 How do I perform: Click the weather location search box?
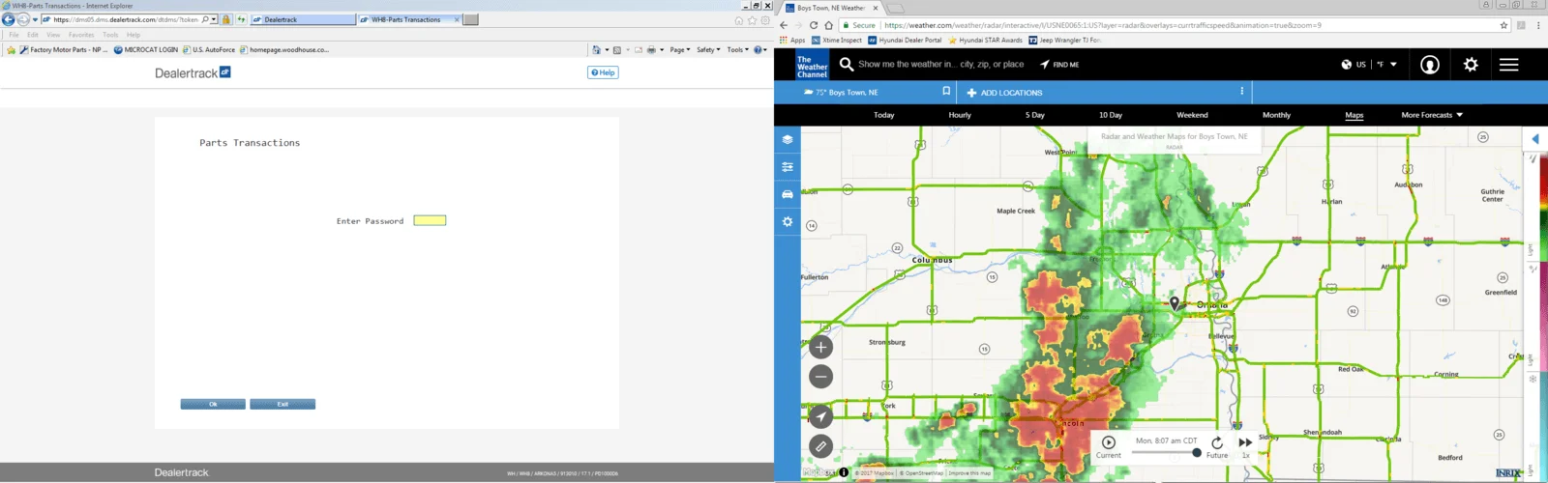pos(940,64)
